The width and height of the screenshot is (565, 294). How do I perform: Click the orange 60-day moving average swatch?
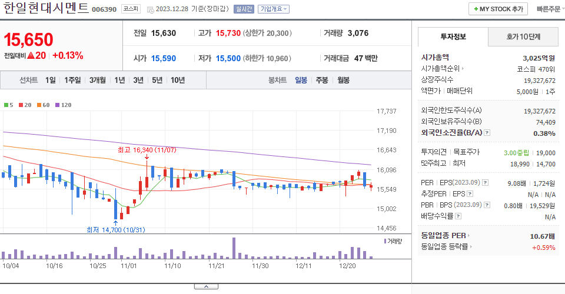(x=39, y=105)
